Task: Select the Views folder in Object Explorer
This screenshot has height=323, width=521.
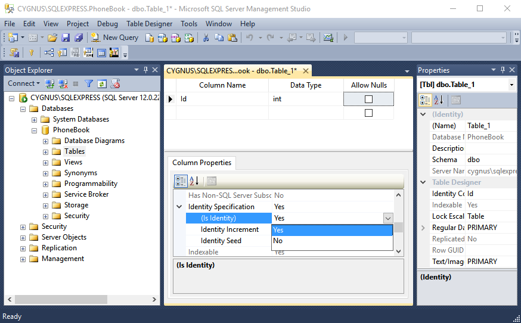Action: pyautogui.click(x=73, y=162)
